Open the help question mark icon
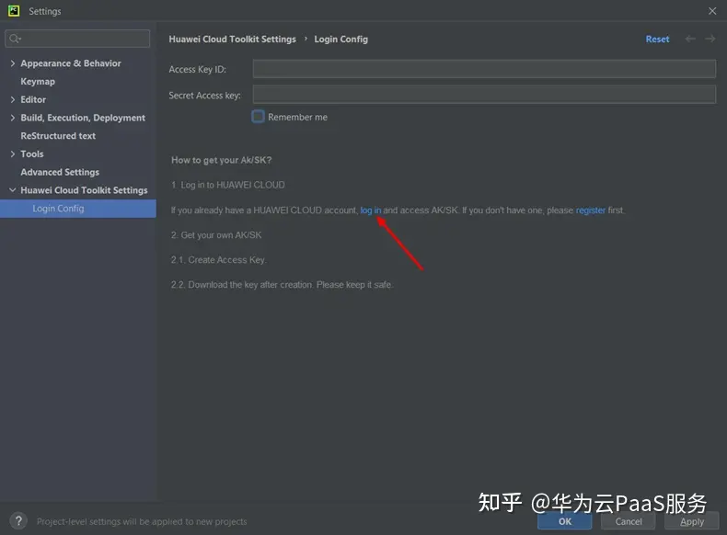Image resolution: width=727 pixels, height=535 pixels. [18, 521]
